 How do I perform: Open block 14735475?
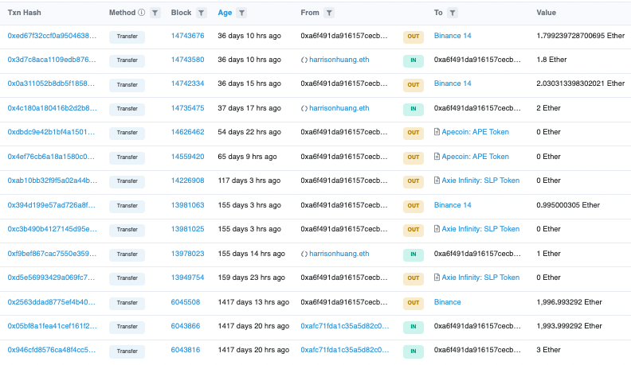(187, 108)
